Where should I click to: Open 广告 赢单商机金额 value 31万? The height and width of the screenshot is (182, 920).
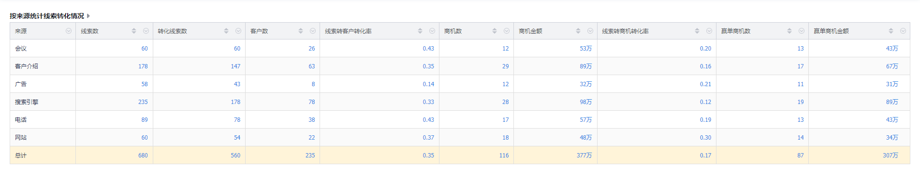[892, 84]
